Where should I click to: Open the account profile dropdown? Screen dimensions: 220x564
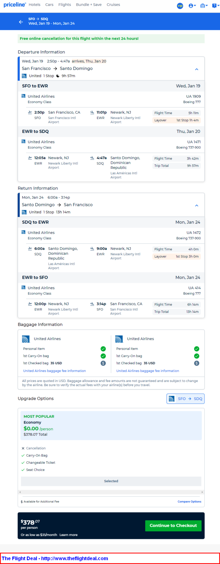click(x=192, y=6)
